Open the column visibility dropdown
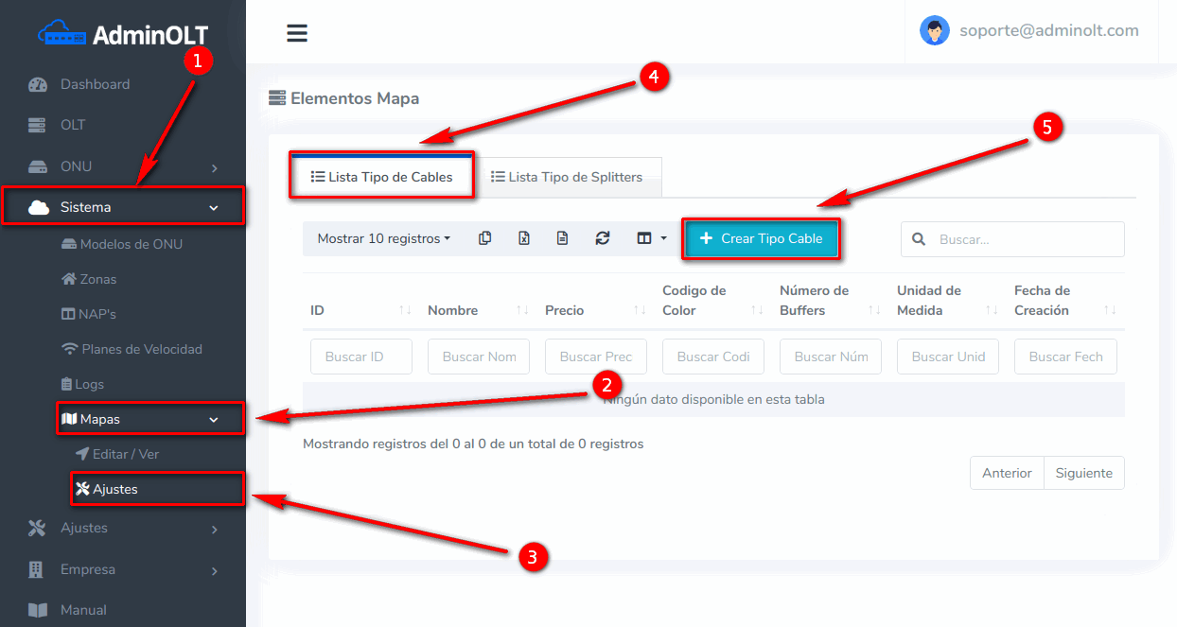 point(651,238)
